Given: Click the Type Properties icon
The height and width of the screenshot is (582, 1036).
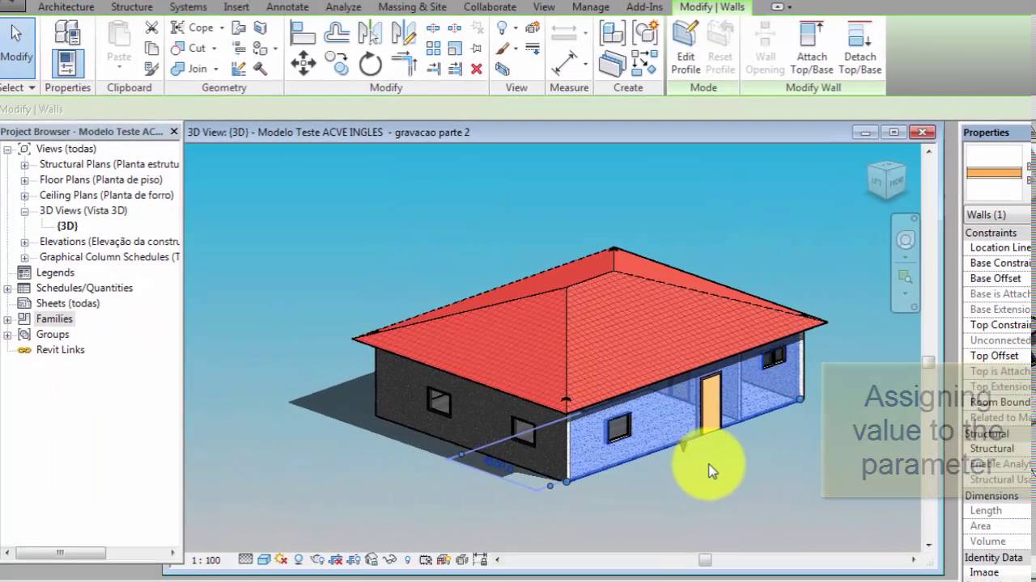Looking at the screenshot, I should pyautogui.click(x=67, y=32).
